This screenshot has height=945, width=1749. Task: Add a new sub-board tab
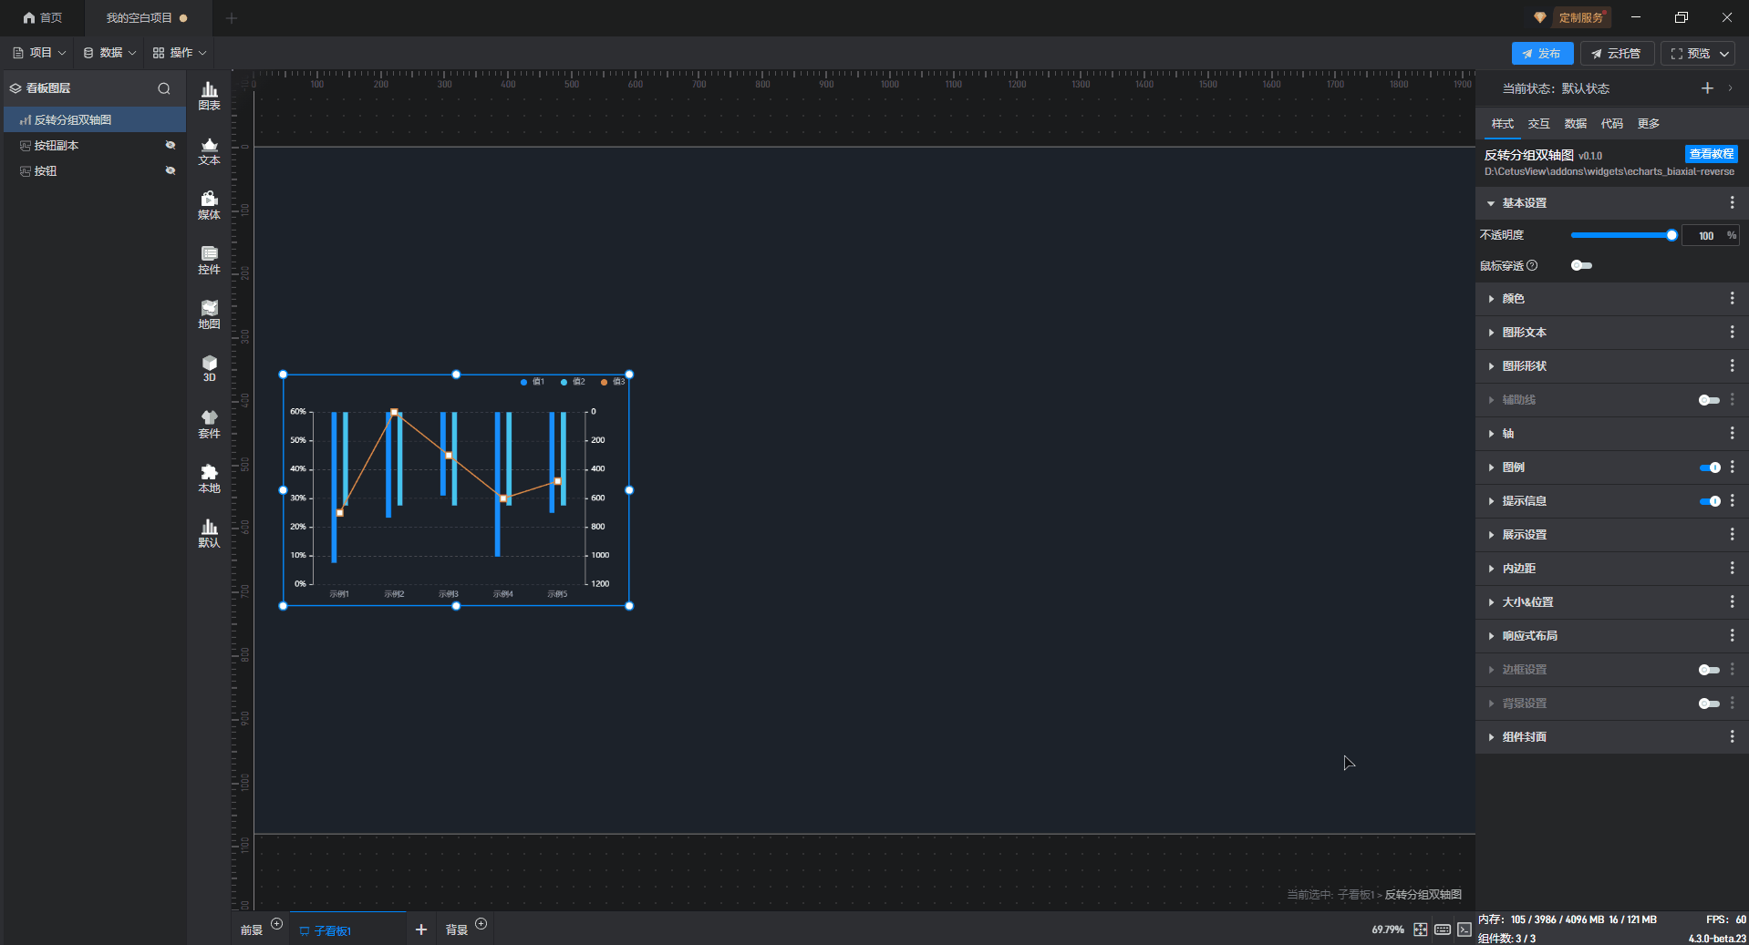(x=421, y=930)
